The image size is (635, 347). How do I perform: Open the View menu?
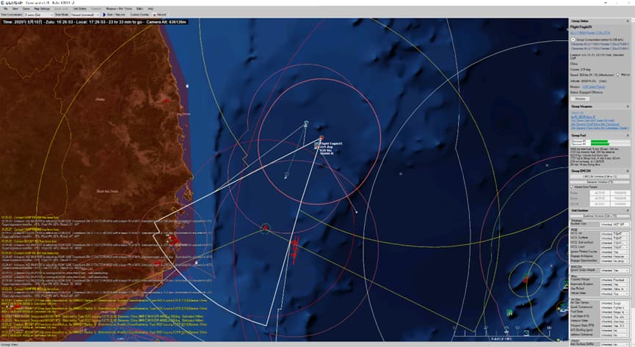tap(15, 9)
